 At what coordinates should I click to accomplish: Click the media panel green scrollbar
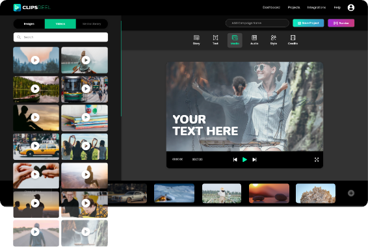click(121, 68)
